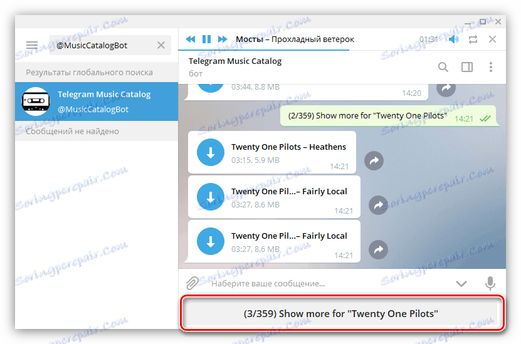Select Telegram Music Catalog search result
The height and width of the screenshot is (344, 521).
(x=97, y=102)
